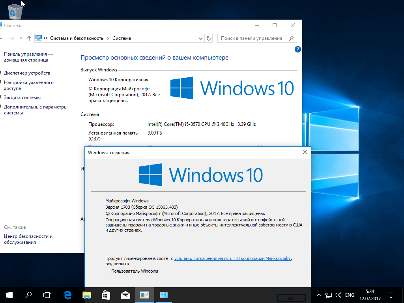Open Action Center notifications icon
The height and width of the screenshot is (303, 404).
pos(391,295)
